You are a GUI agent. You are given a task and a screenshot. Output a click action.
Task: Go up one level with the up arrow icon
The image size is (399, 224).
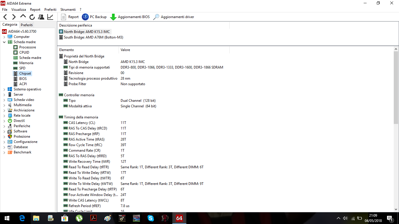(23, 17)
